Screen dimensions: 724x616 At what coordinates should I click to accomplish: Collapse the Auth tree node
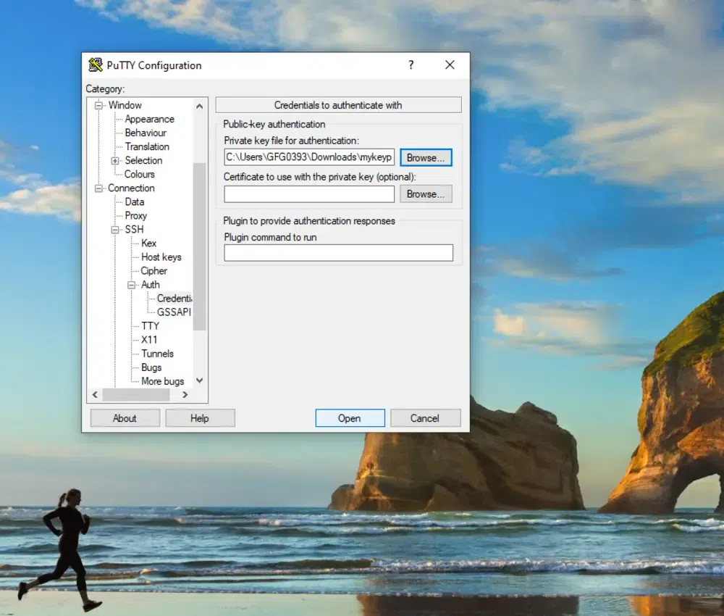tap(132, 285)
